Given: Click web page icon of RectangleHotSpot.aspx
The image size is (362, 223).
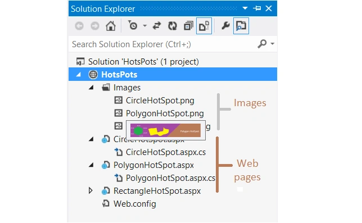Looking at the screenshot, I should 106,191.
